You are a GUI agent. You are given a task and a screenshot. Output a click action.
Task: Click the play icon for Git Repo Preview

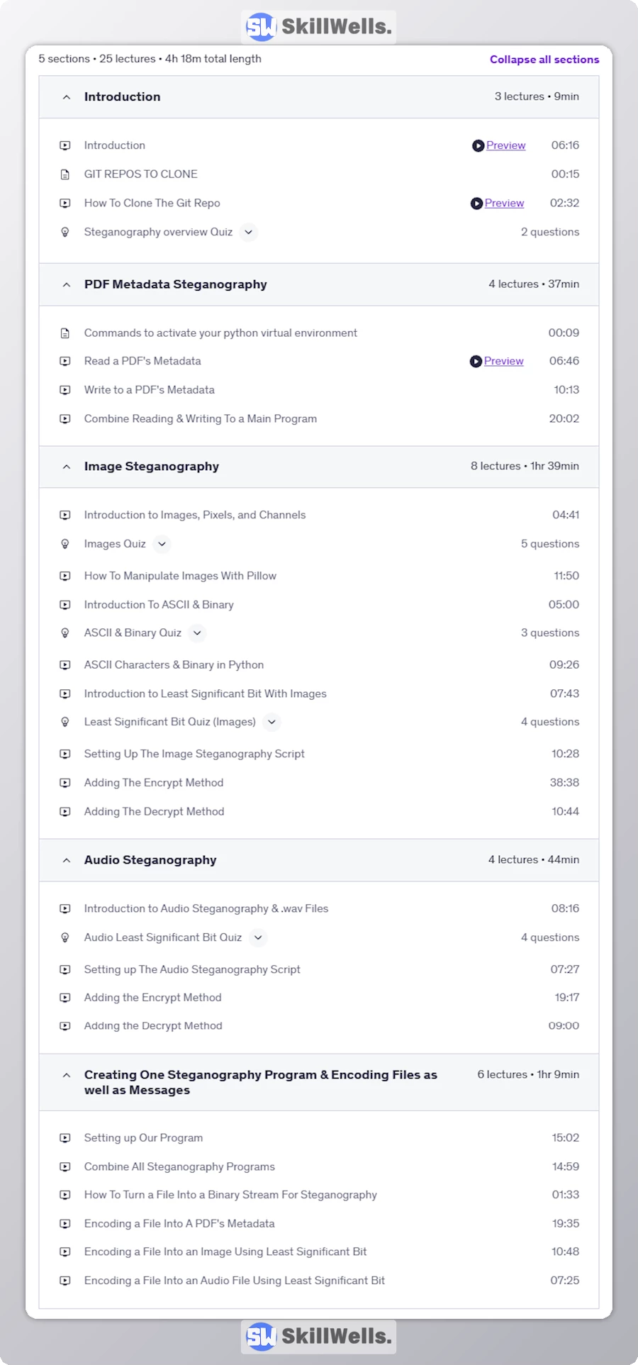[476, 204]
